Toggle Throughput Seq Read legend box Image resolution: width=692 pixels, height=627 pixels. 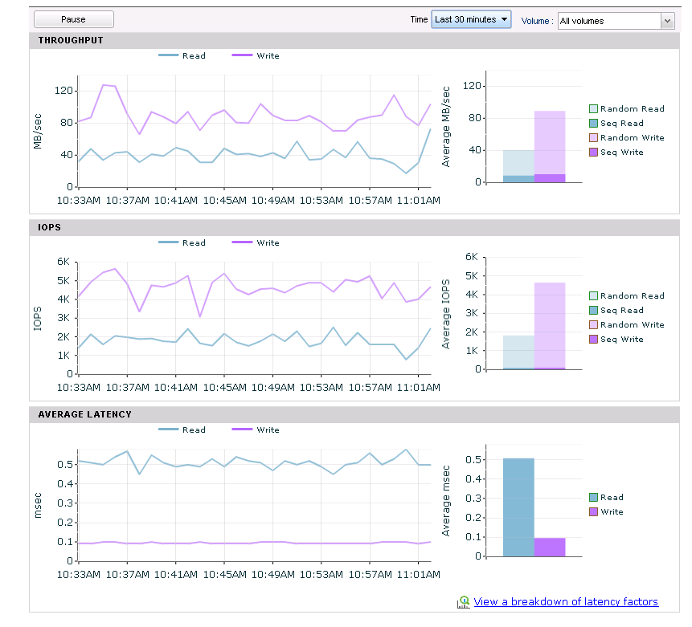coord(594,123)
